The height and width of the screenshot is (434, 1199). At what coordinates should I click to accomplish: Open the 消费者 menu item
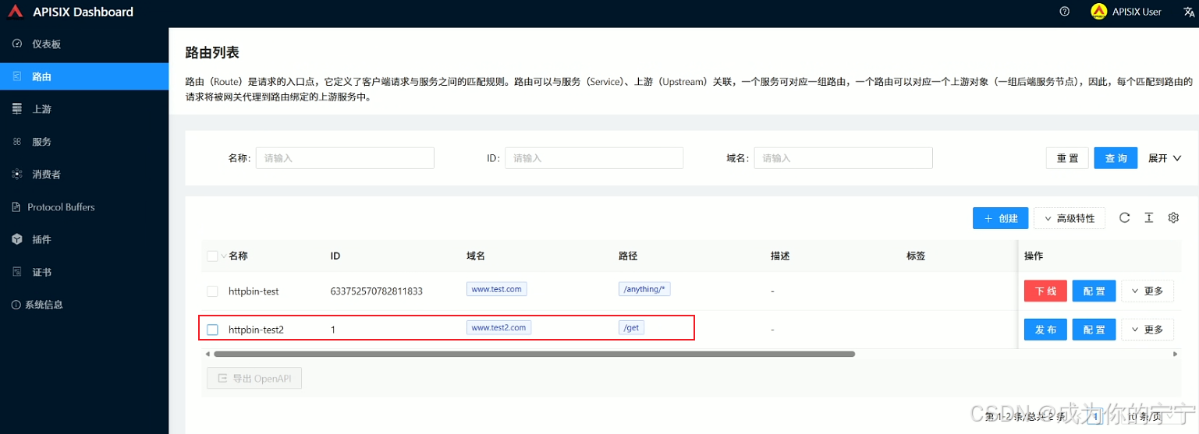pyautogui.click(x=84, y=175)
